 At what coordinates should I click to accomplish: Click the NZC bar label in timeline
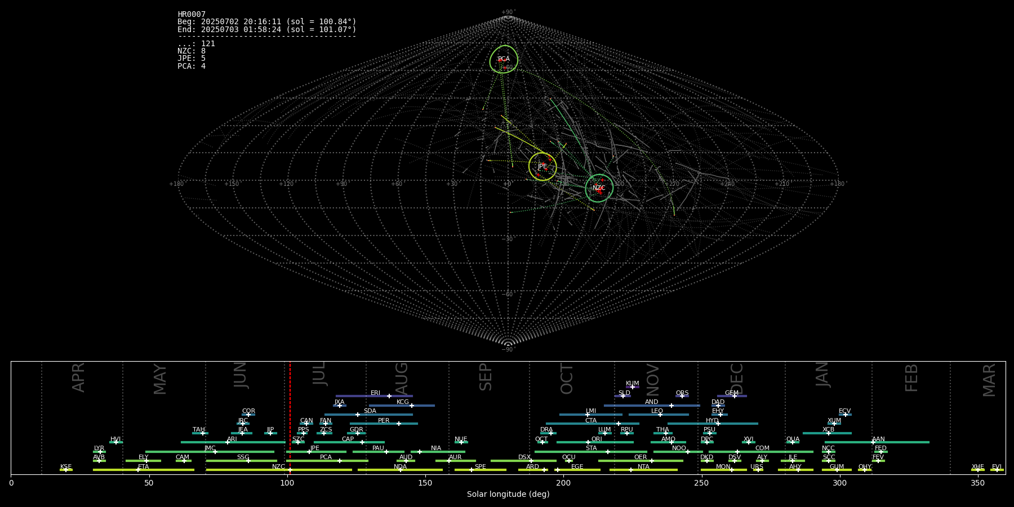[278, 467]
